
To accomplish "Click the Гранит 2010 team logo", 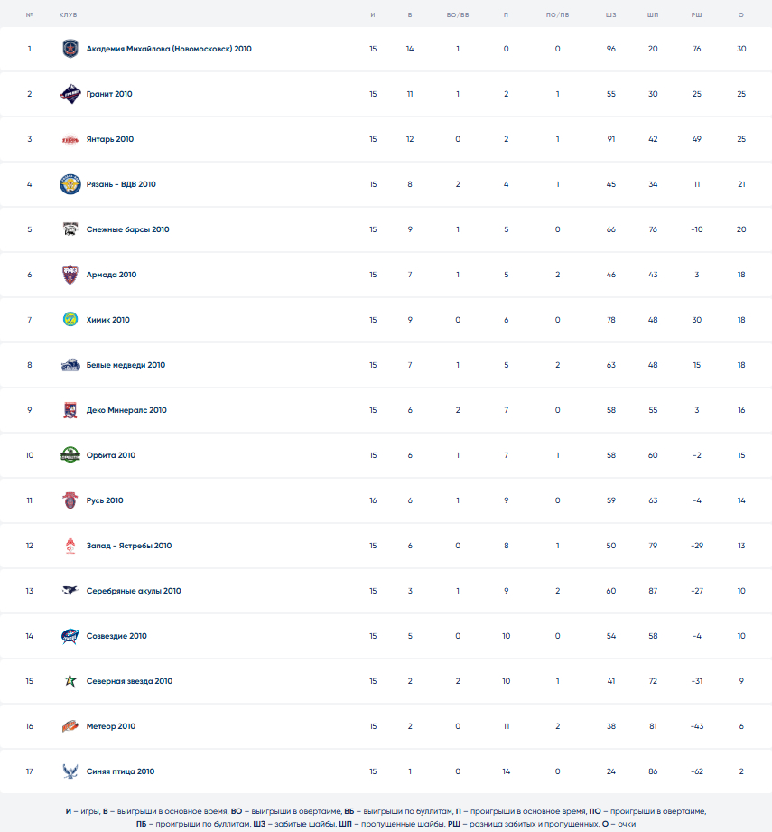I will [70, 94].
